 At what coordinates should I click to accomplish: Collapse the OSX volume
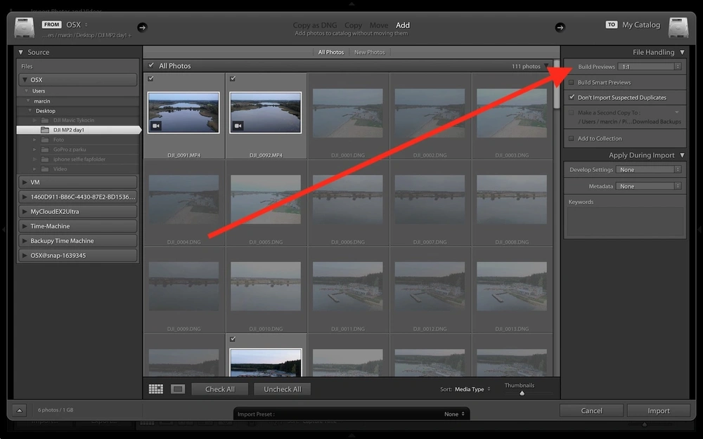pyautogui.click(x=24, y=80)
